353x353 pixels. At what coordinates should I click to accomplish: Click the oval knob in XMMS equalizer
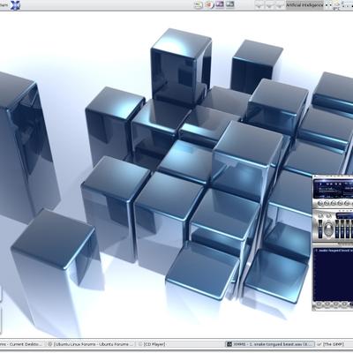[x=329, y=229]
